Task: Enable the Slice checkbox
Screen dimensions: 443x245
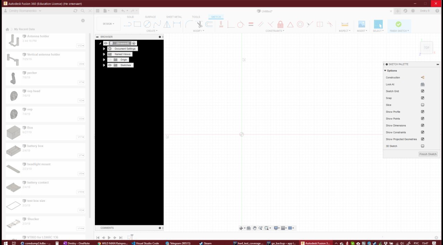Action: (423, 105)
